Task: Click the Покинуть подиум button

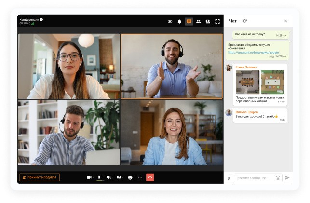Action: (x=40, y=177)
